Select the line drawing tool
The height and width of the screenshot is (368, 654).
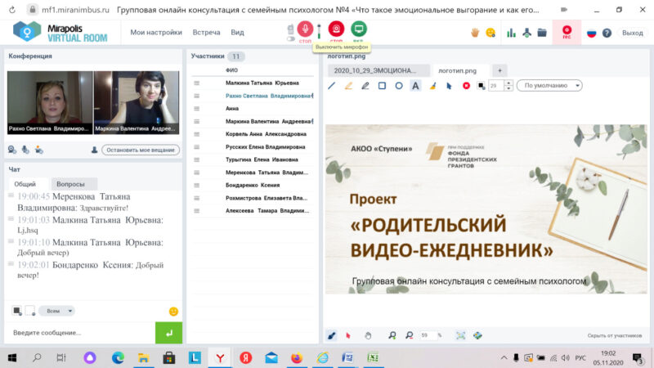coord(332,86)
